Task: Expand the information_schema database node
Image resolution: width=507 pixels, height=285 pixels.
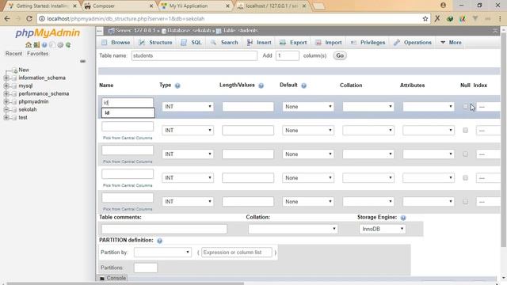Action: (6, 78)
